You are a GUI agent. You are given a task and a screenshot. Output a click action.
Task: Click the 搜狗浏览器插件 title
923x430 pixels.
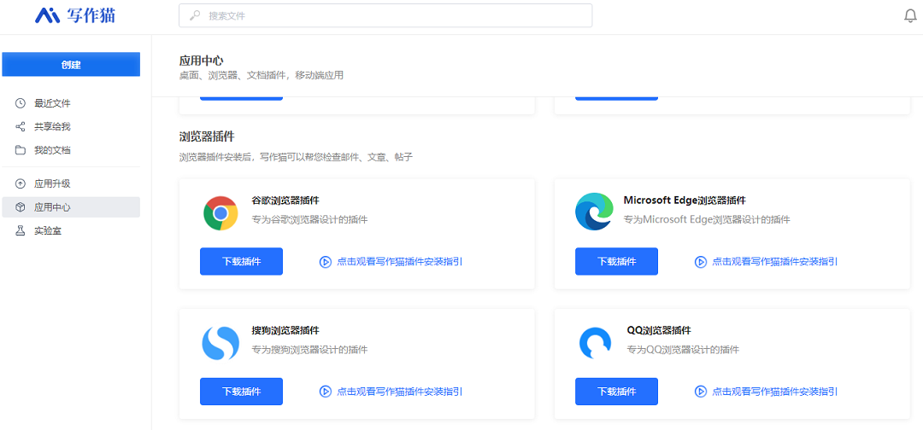[x=285, y=330]
